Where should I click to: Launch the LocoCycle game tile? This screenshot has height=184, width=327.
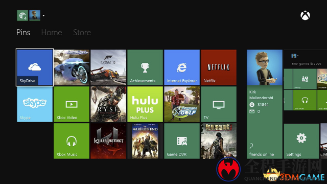tap(72, 67)
